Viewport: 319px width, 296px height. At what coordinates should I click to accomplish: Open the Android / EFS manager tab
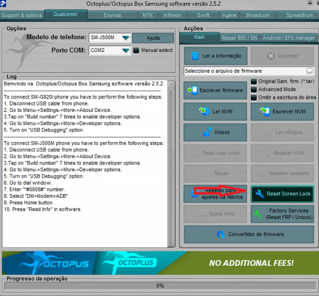[289, 38]
